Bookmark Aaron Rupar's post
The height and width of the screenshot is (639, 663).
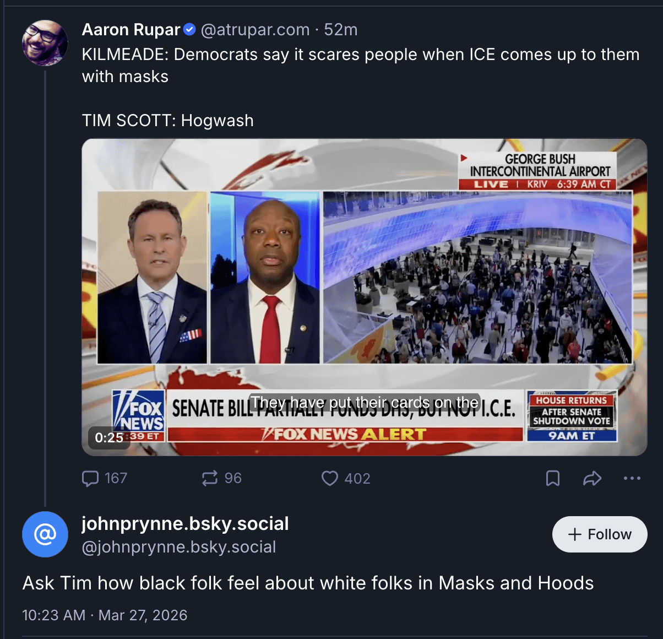pyautogui.click(x=552, y=478)
